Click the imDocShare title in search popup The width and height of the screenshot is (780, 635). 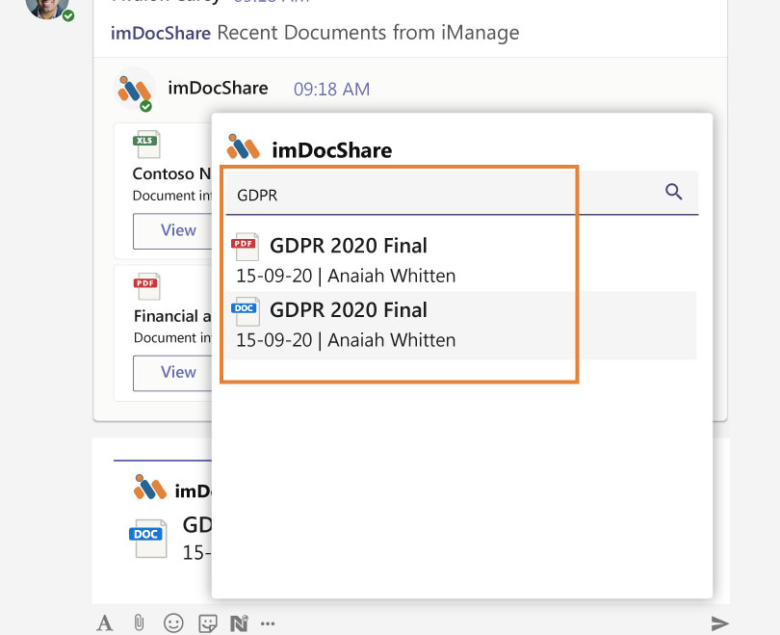coord(332,150)
